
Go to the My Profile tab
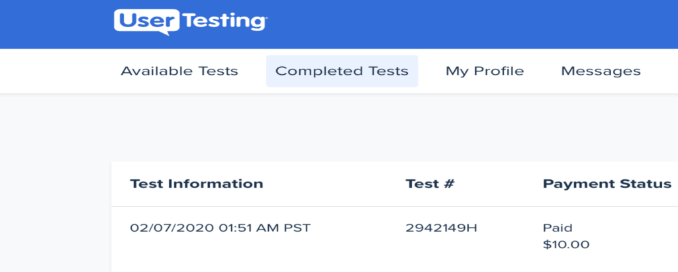pyautogui.click(x=485, y=71)
